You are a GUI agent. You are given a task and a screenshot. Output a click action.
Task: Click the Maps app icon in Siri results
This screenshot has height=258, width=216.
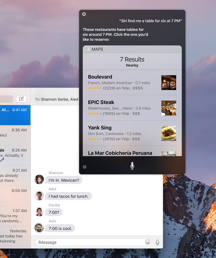(88, 50)
